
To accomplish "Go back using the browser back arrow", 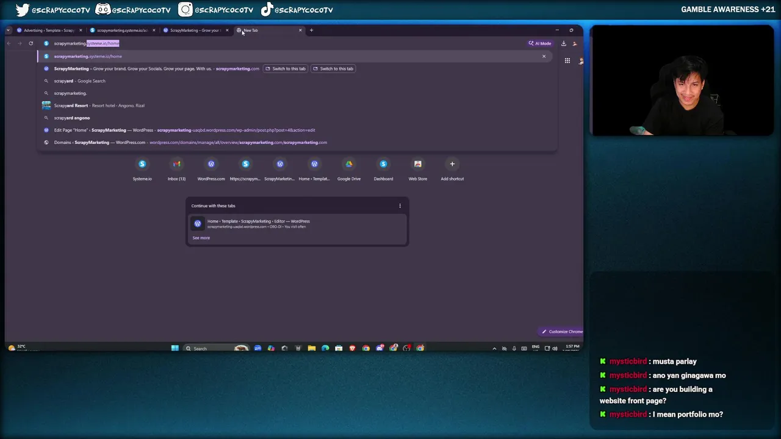I will pos(9,43).
